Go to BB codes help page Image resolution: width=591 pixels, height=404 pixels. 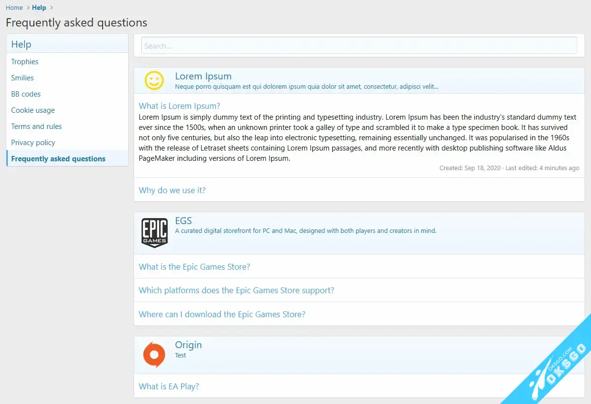pyautogui.click(x=26, y=94)
